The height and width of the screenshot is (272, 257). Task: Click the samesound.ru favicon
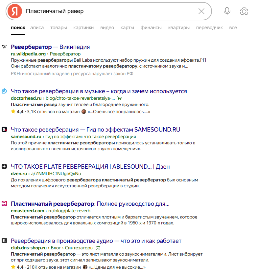[x=4, y=129]
